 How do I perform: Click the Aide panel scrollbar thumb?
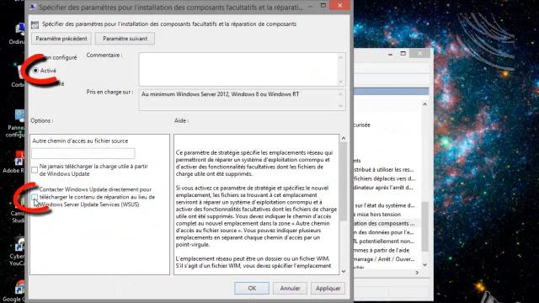pyautogui.click(x=344, y=181)
